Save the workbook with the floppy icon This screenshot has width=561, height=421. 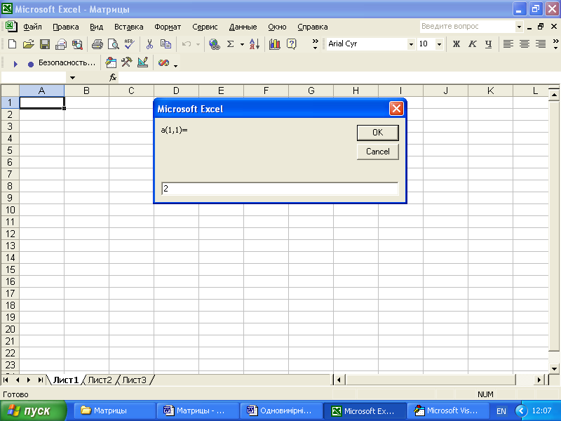[45, 44]
